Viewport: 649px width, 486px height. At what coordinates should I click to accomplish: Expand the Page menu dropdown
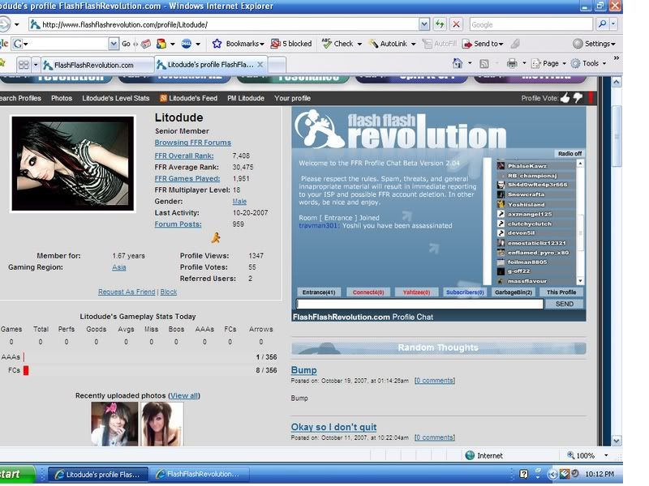(x=550, y=63)
